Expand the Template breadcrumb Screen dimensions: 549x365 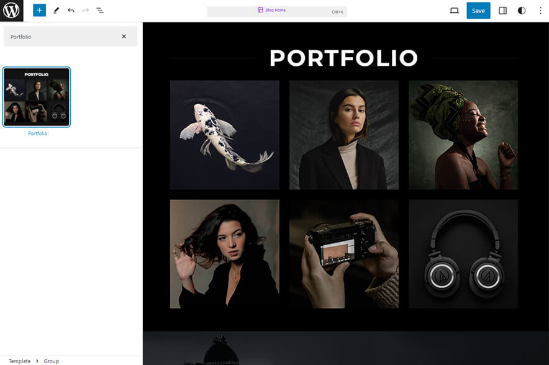19,361
